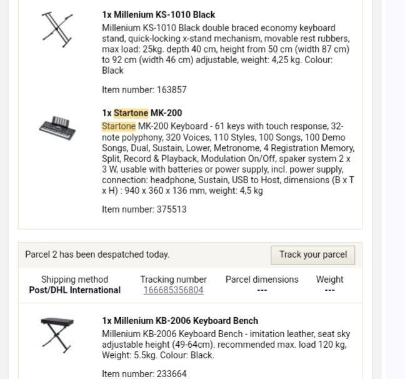This screenshot has height=379, width=405.
Task: Click Item number 163857 text
Action: 144,90
